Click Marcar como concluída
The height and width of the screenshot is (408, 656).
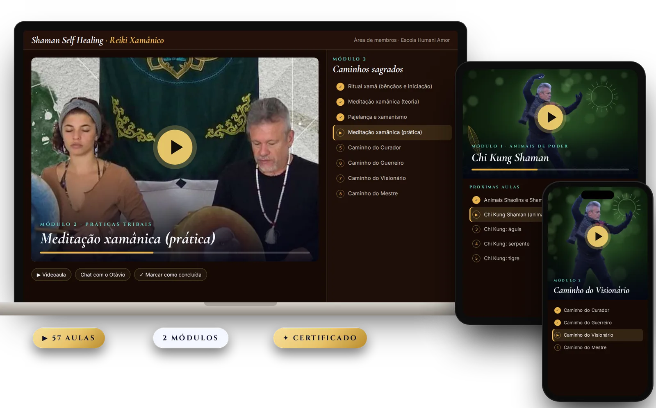[171, 274]
